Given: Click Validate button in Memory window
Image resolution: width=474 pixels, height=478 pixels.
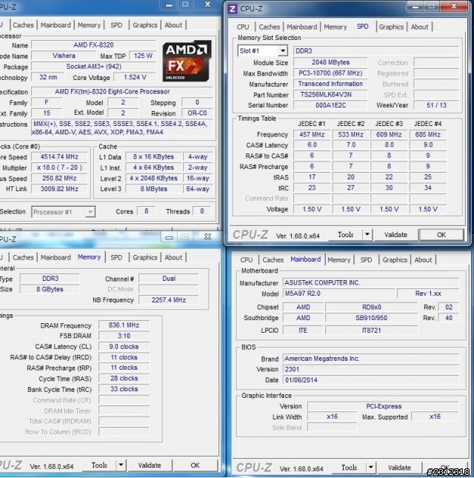Looking at the screenshot, I should point(150,465).
